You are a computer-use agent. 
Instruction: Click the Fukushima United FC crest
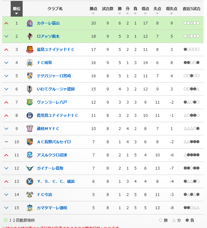click(x=30, y=49)
